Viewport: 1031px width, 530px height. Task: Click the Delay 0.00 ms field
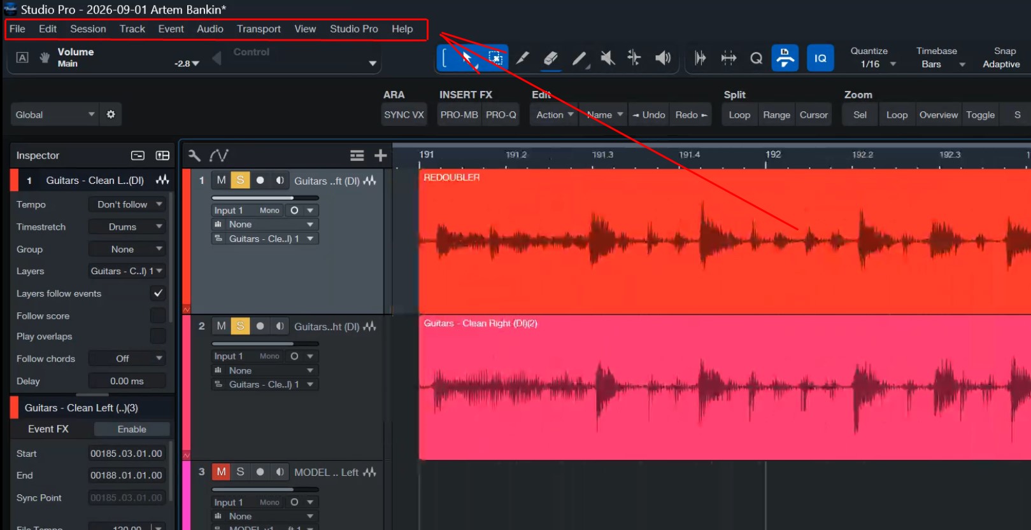tap(127, 381)
